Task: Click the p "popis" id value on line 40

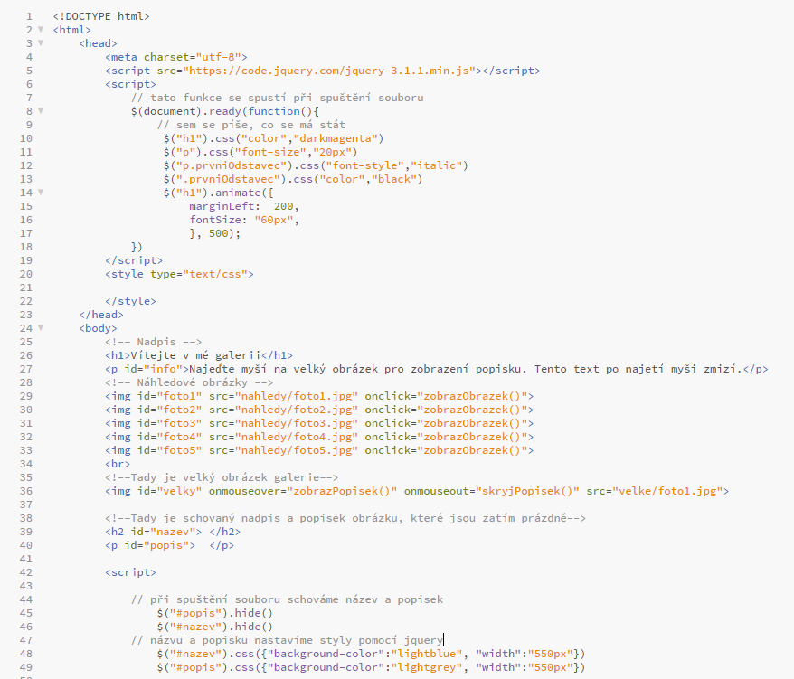Action: [166, 545]
